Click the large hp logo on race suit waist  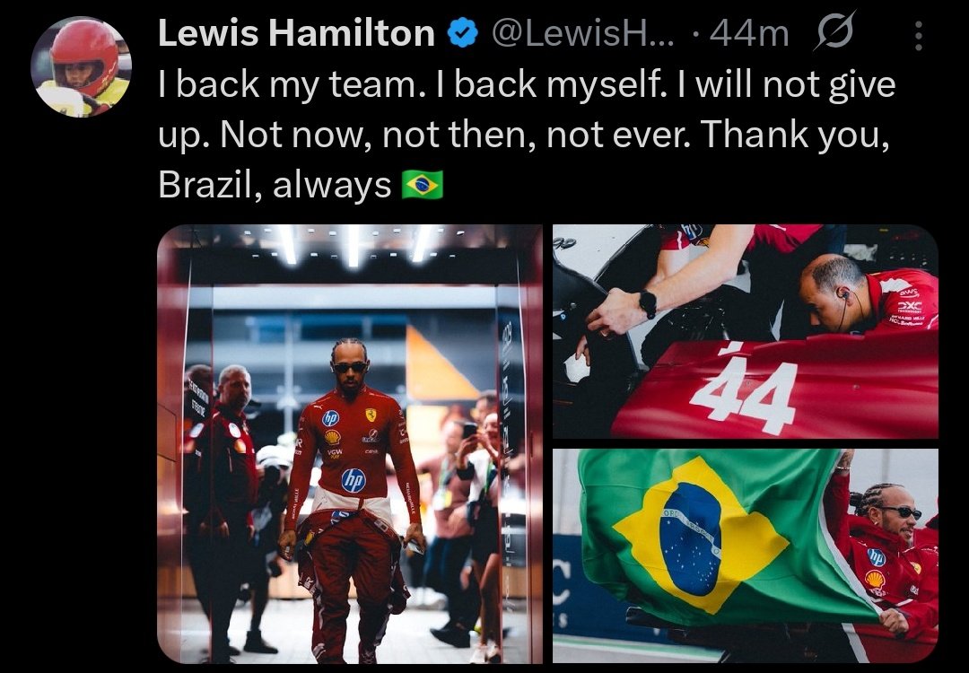pos(354,480)
